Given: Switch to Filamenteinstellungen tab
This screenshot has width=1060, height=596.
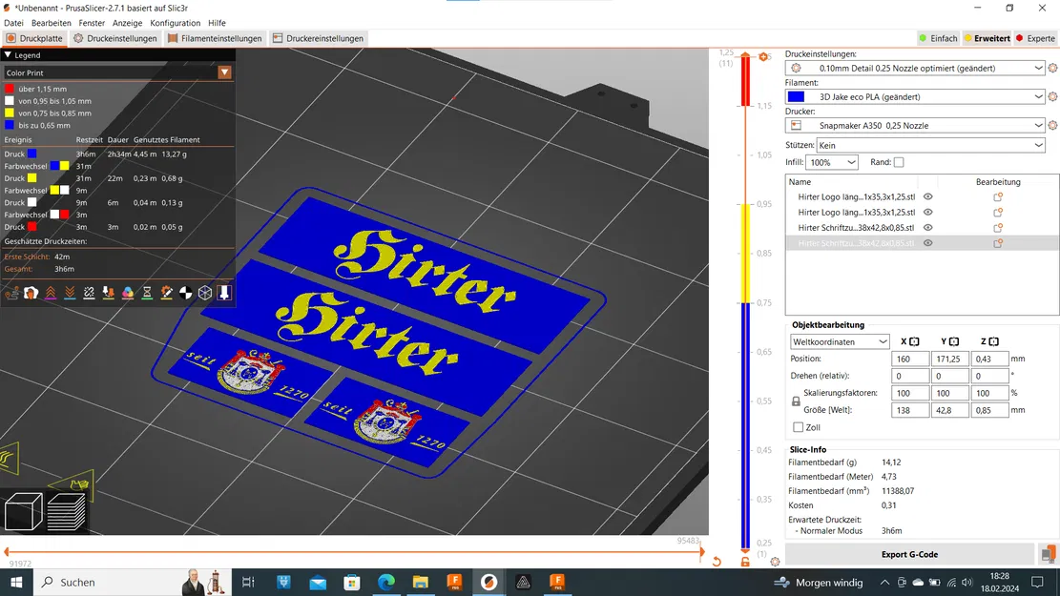Looking at the screenshot, I should pos(215,38).
